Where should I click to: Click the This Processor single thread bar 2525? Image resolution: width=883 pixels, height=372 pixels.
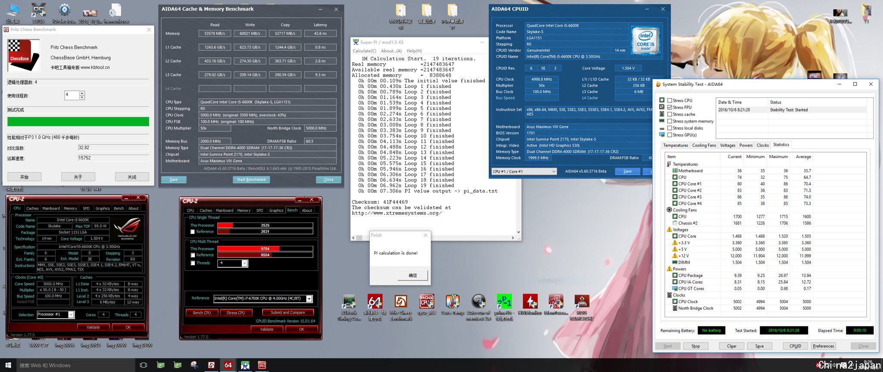pyautogui.click(x=265, y=225)
